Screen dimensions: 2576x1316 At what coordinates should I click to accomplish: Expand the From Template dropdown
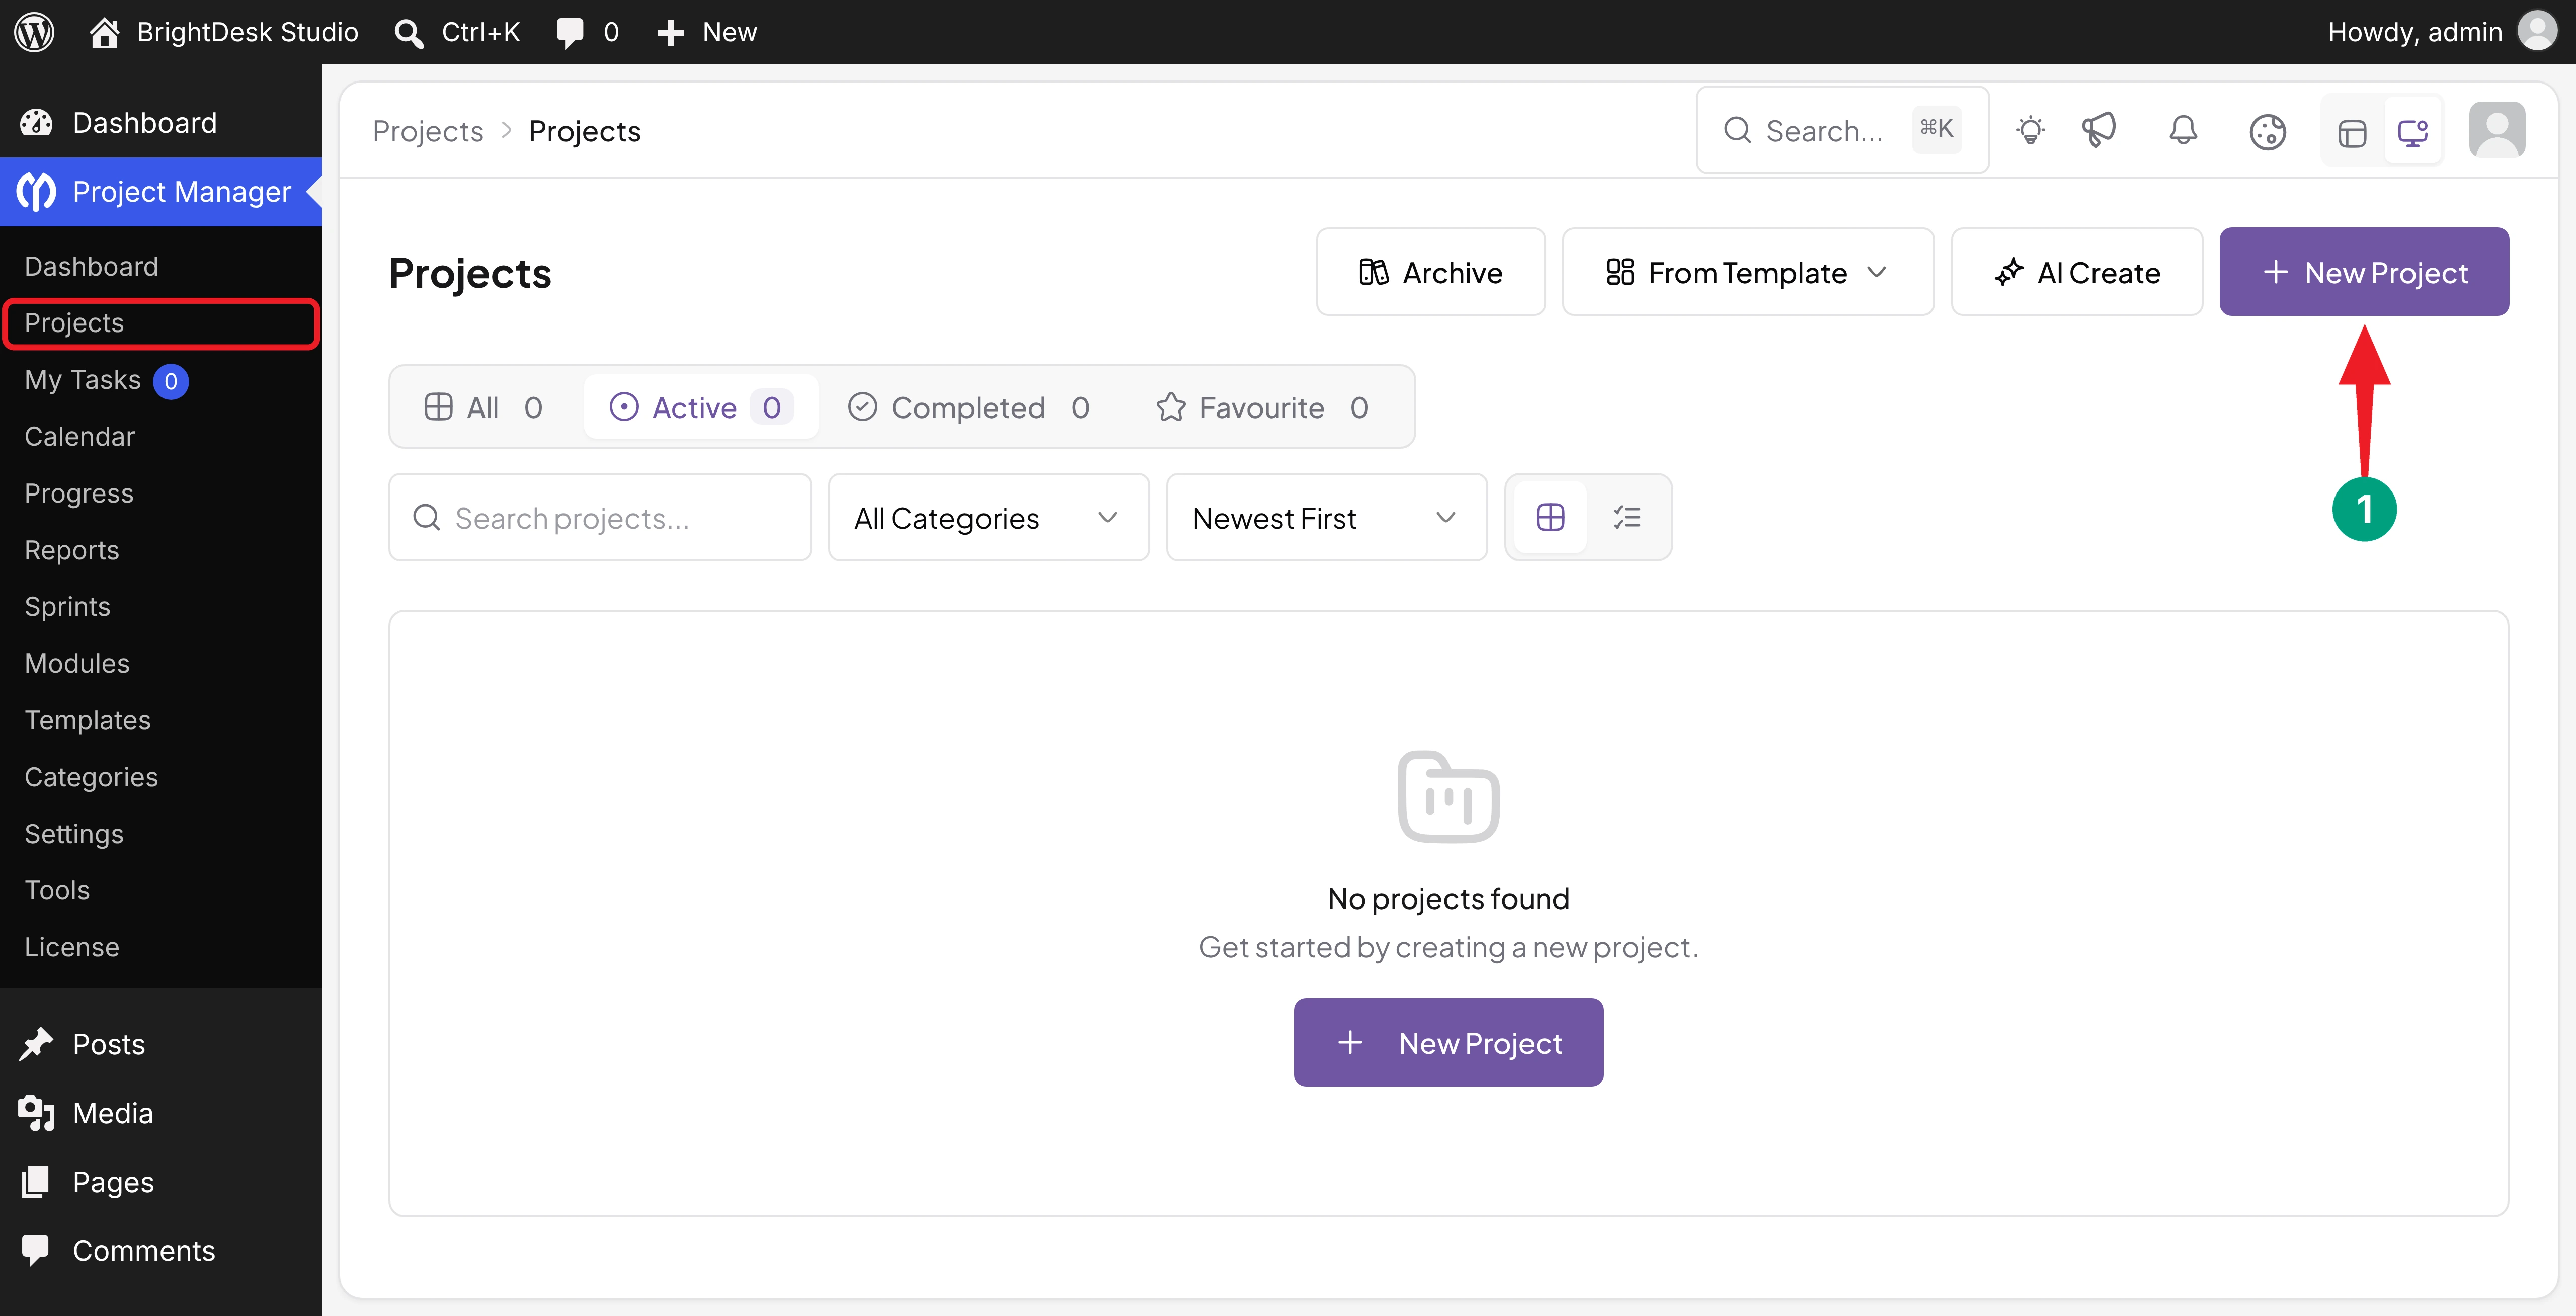click(x=1748, y=272)
